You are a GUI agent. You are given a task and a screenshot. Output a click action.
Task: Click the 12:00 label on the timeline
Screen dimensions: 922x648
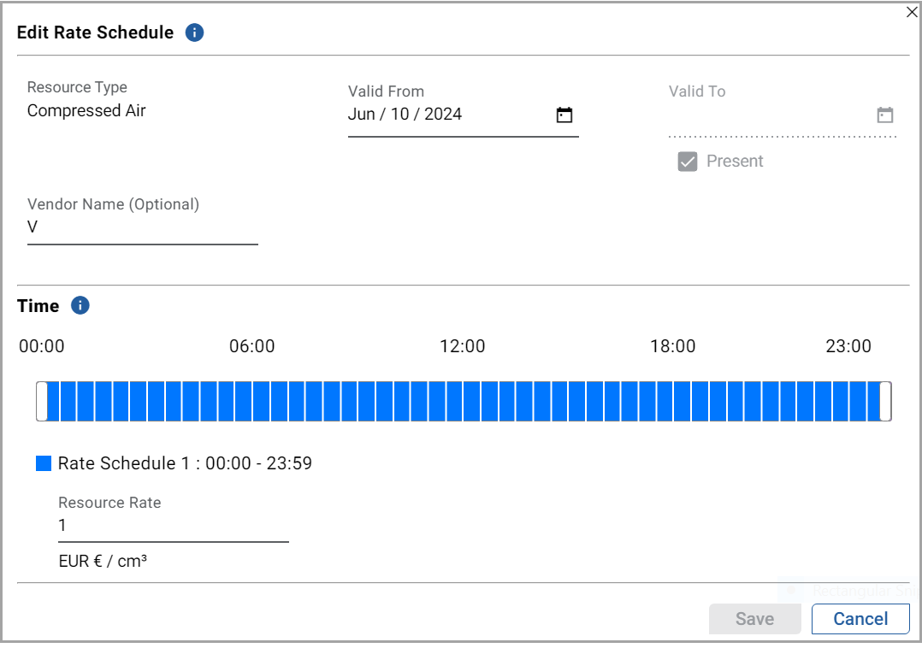(462, 346)
